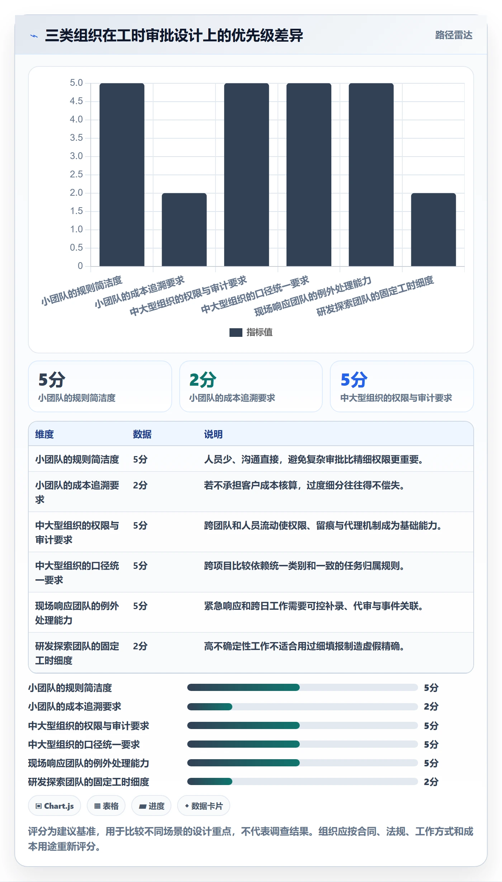
Task: Select the 数据卡片 chip
Action: (x=203, y=806)
